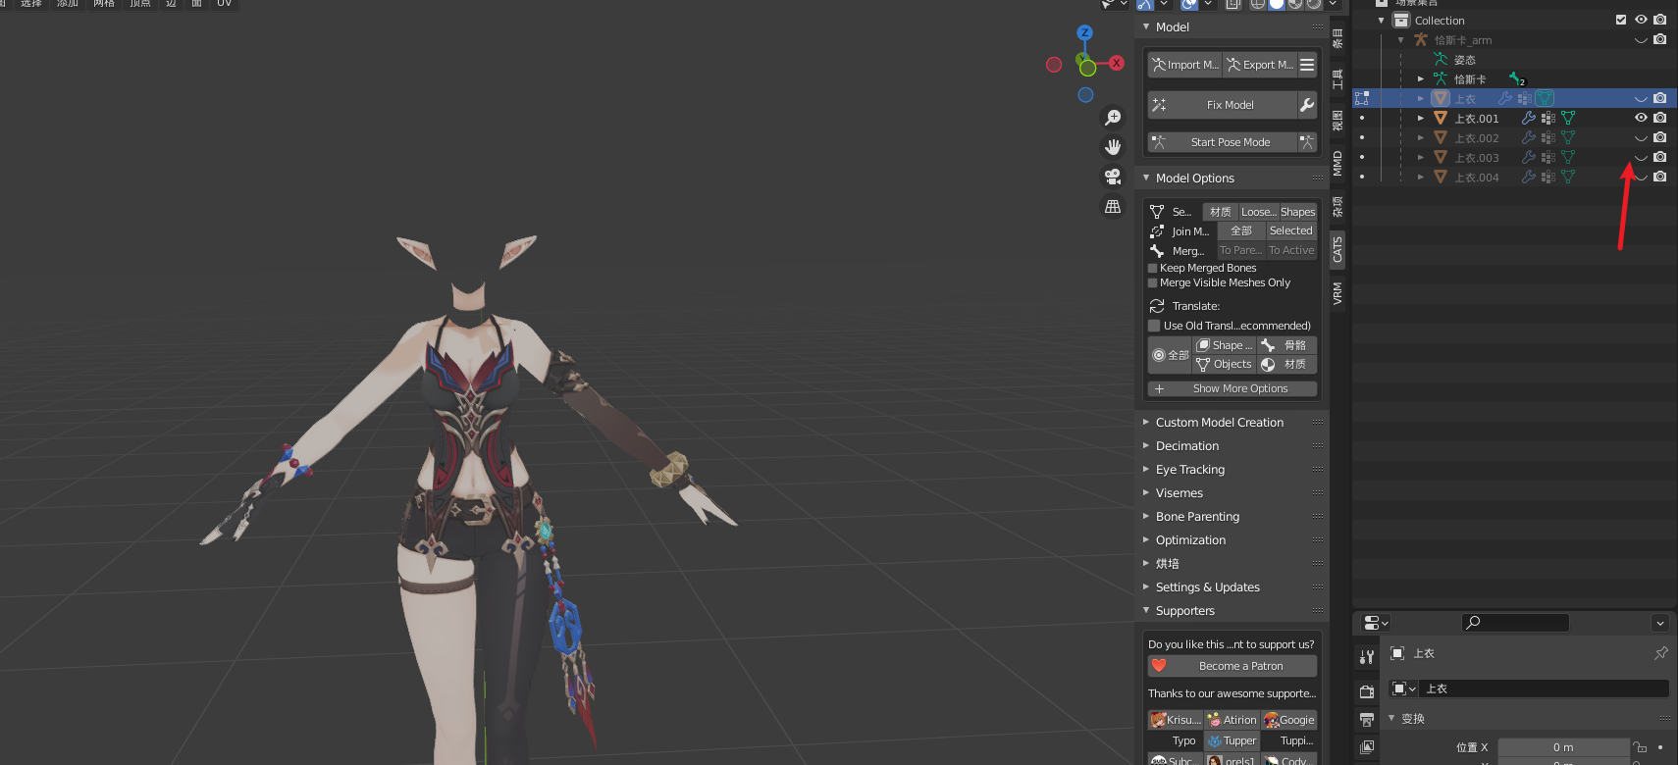Hide 上衣.001 using its eye icon
This screenshot has width=1678, height=765.
point(1641,118)
